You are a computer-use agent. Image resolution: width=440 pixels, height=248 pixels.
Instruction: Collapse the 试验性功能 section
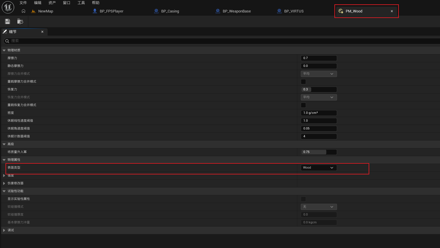[x=4, y=191]
